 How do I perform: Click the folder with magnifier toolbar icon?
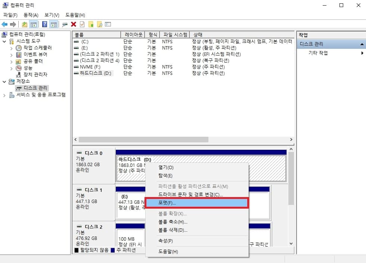[x=100, y=24]
